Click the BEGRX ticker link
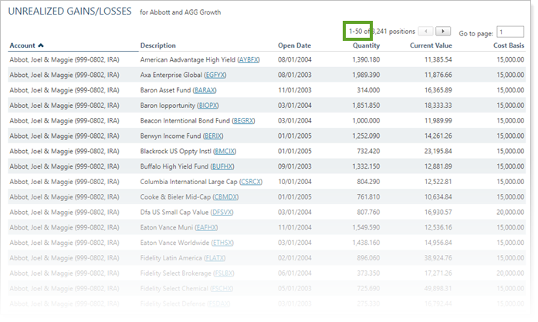This screenshot has width=538, height=322. [243, 120]
